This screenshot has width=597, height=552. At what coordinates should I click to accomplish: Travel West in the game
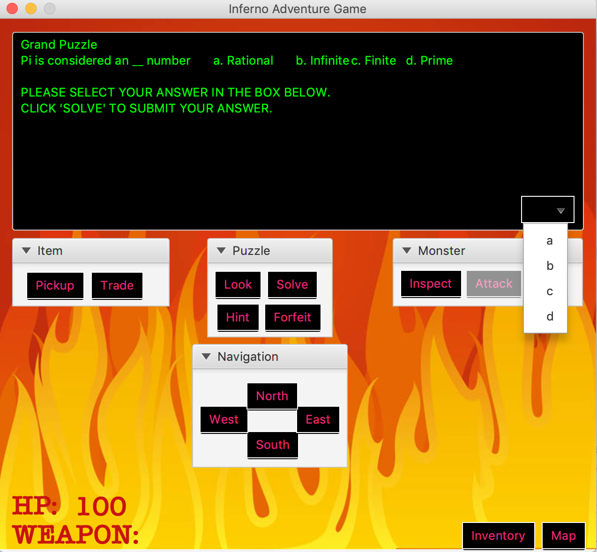click(224, 420)
